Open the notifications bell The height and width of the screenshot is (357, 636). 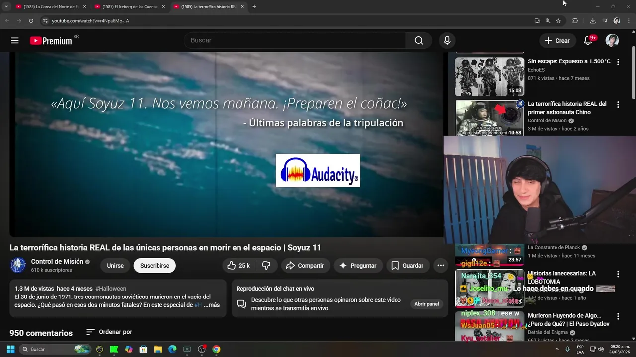click(x=588, y=41)
